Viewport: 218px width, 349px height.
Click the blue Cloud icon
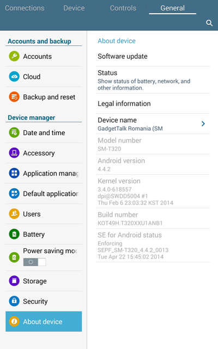click(x=14, y=76)
